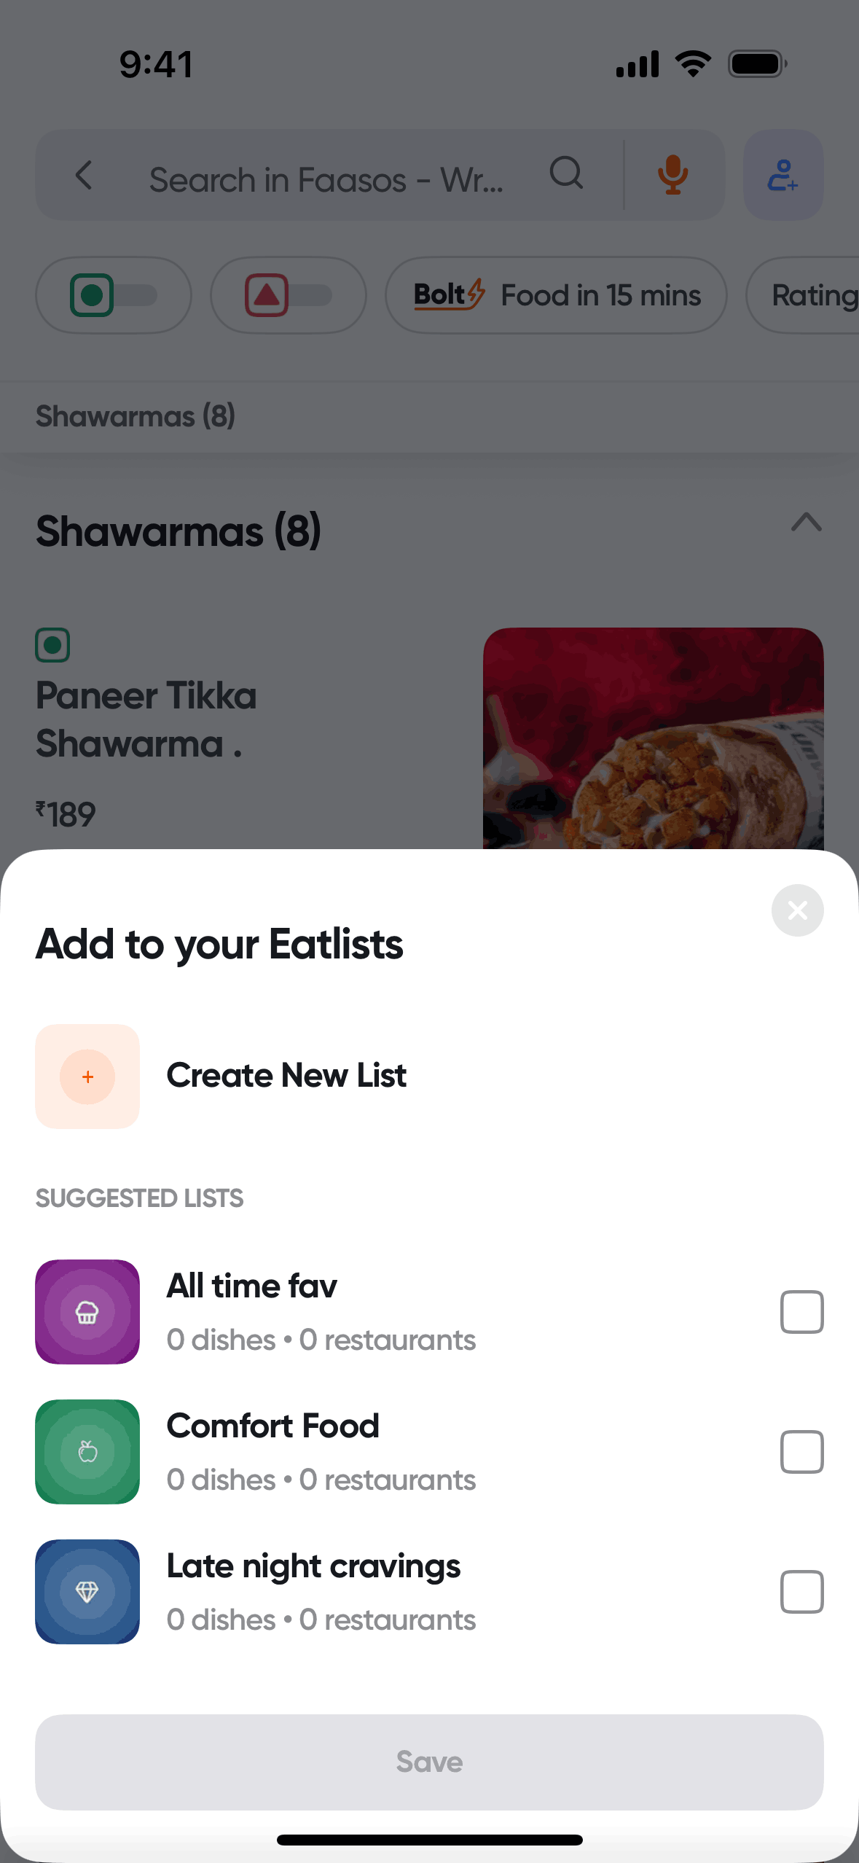Select the Bolt Food in 15 mins filter
Image resolution: width=859 pixels, height=1863 pixels.
[x=556, y=295]
